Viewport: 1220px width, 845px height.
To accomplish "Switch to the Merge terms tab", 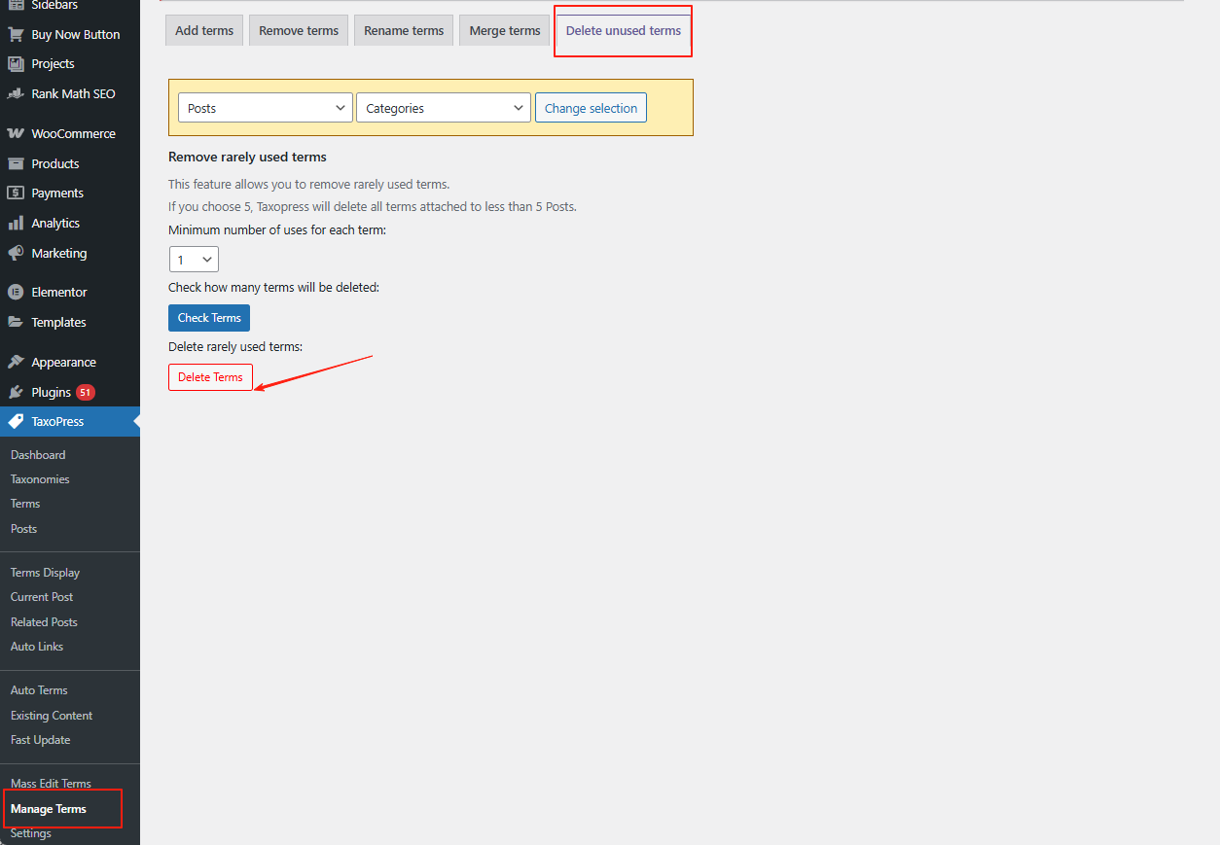I will pyautogui.click(x=504, y=30).
